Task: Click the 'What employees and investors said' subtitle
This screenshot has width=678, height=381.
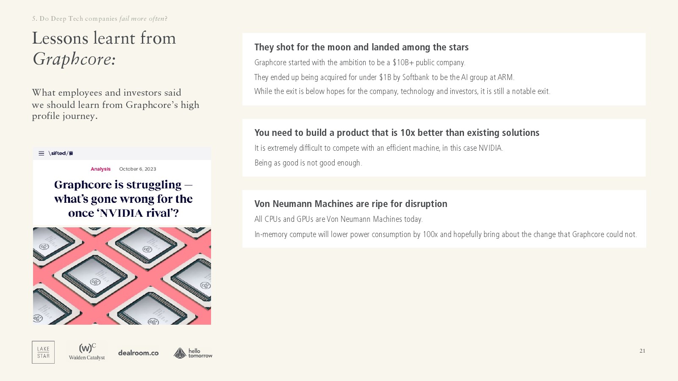Action: click(115, 104)
